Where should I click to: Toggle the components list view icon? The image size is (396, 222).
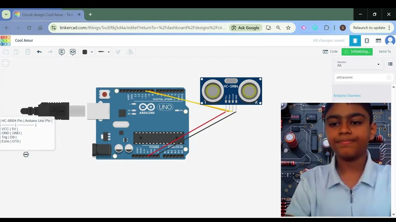point(390,64)
